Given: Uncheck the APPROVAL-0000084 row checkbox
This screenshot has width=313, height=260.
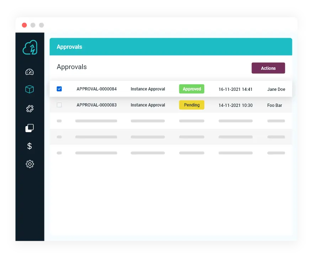Looking at the screenshot, I should 59,89.
